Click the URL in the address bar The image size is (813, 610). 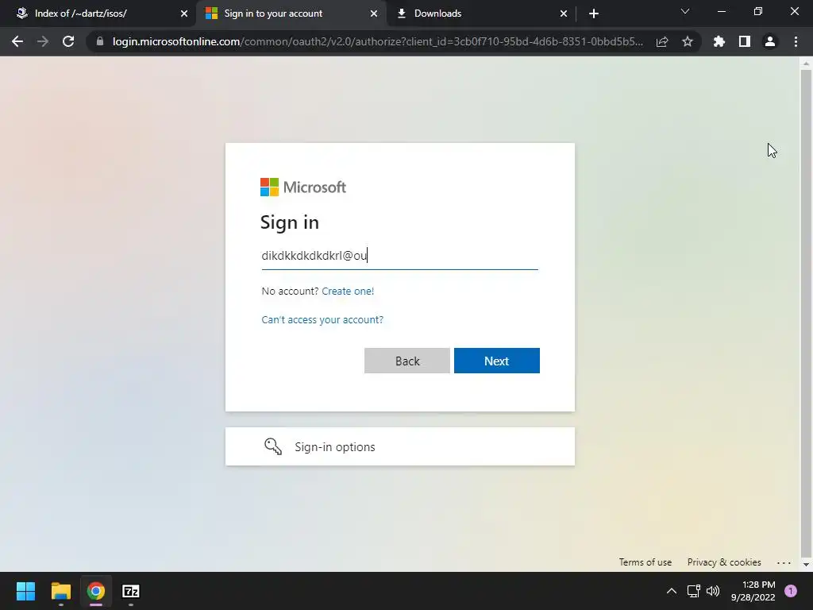(x=377, y=41)
